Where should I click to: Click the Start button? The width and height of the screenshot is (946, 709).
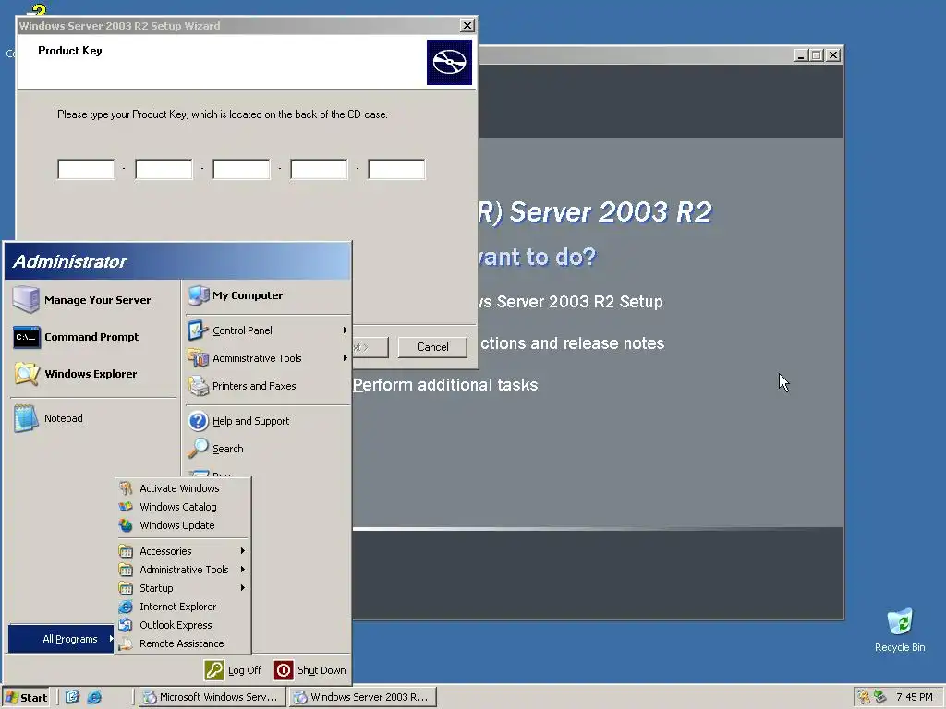26,698
